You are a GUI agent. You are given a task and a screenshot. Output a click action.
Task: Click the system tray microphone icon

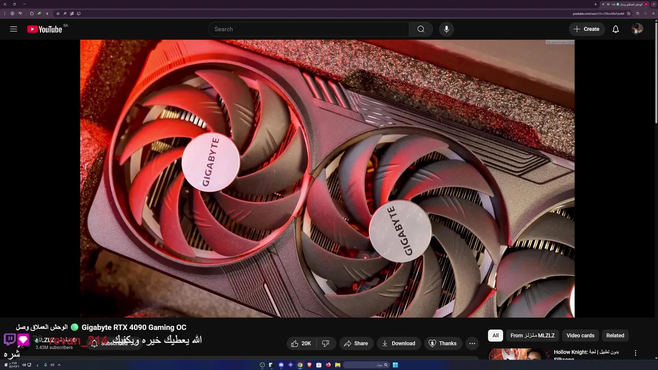point(45,365)
